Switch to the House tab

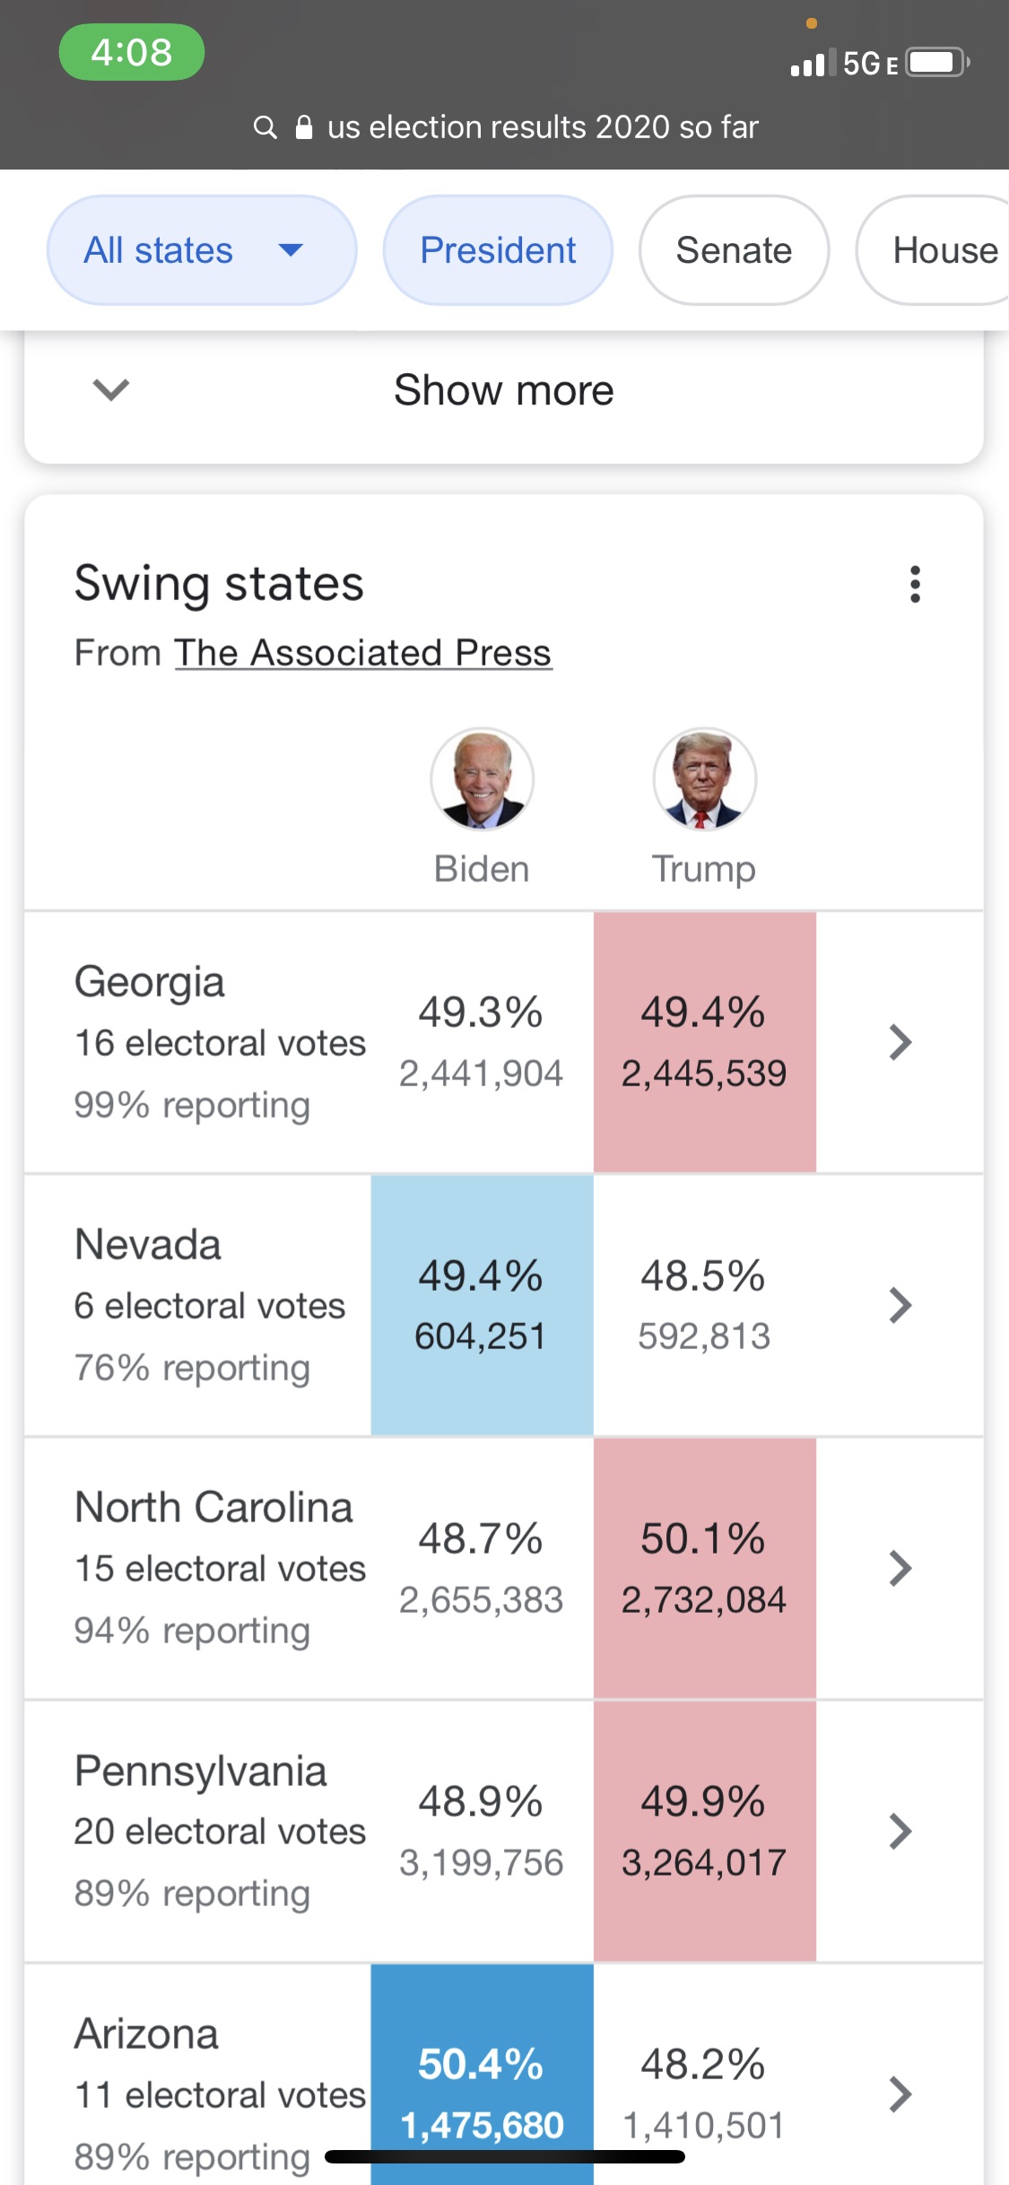[944, 250]
